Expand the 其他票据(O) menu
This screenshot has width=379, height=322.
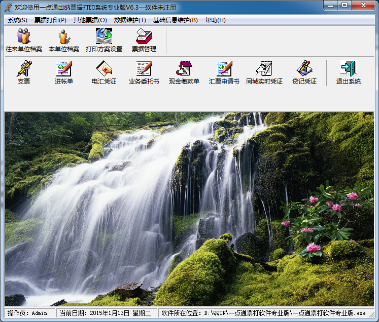90,20
